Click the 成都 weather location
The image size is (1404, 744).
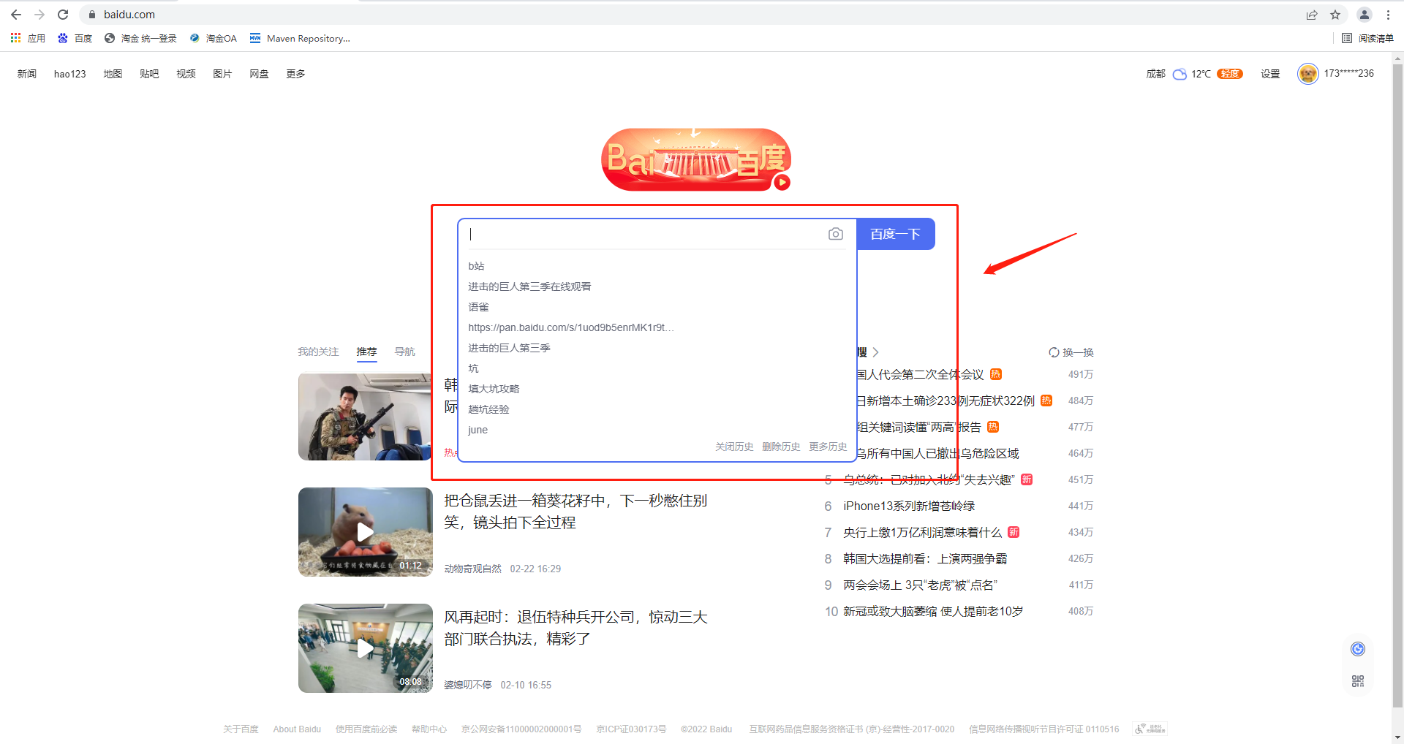point(1156,74)
